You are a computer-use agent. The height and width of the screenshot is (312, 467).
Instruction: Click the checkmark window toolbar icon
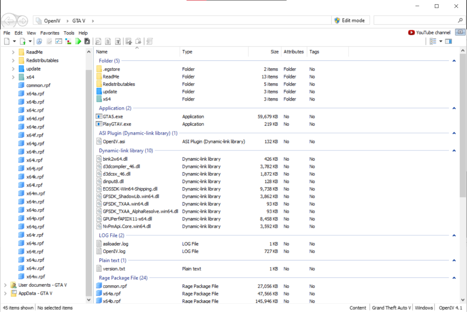[x=59, y=42]
